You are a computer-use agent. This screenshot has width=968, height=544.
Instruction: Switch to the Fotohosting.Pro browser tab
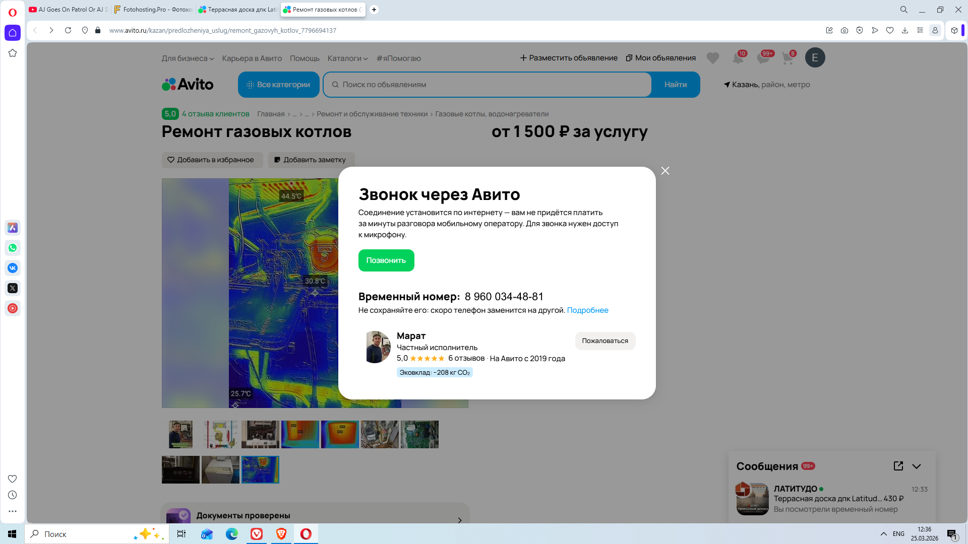[x=154, y=10]
